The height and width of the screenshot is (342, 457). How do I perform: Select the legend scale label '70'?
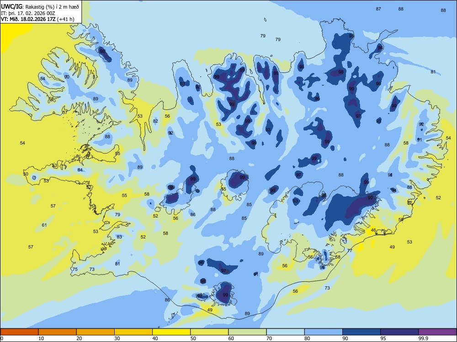[269, 338]
